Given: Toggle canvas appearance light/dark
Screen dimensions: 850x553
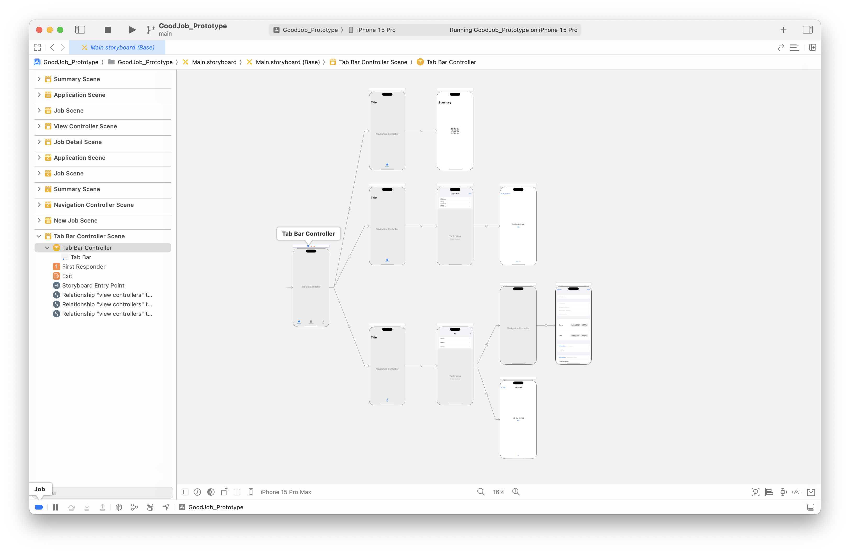Looking at the screenshot, I should pyautogui.click(x=211, y=492).
